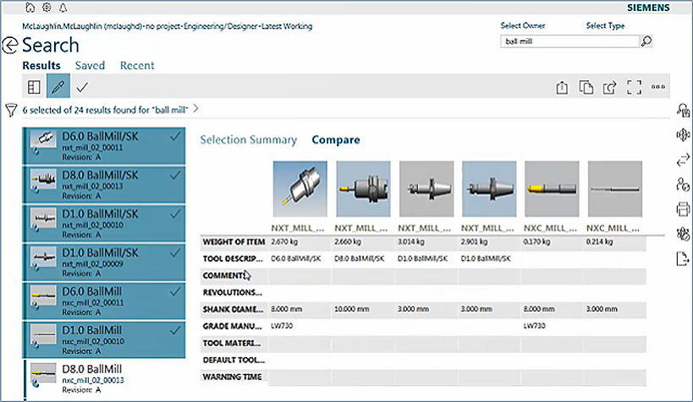Open the filter funnel icon

11,110
